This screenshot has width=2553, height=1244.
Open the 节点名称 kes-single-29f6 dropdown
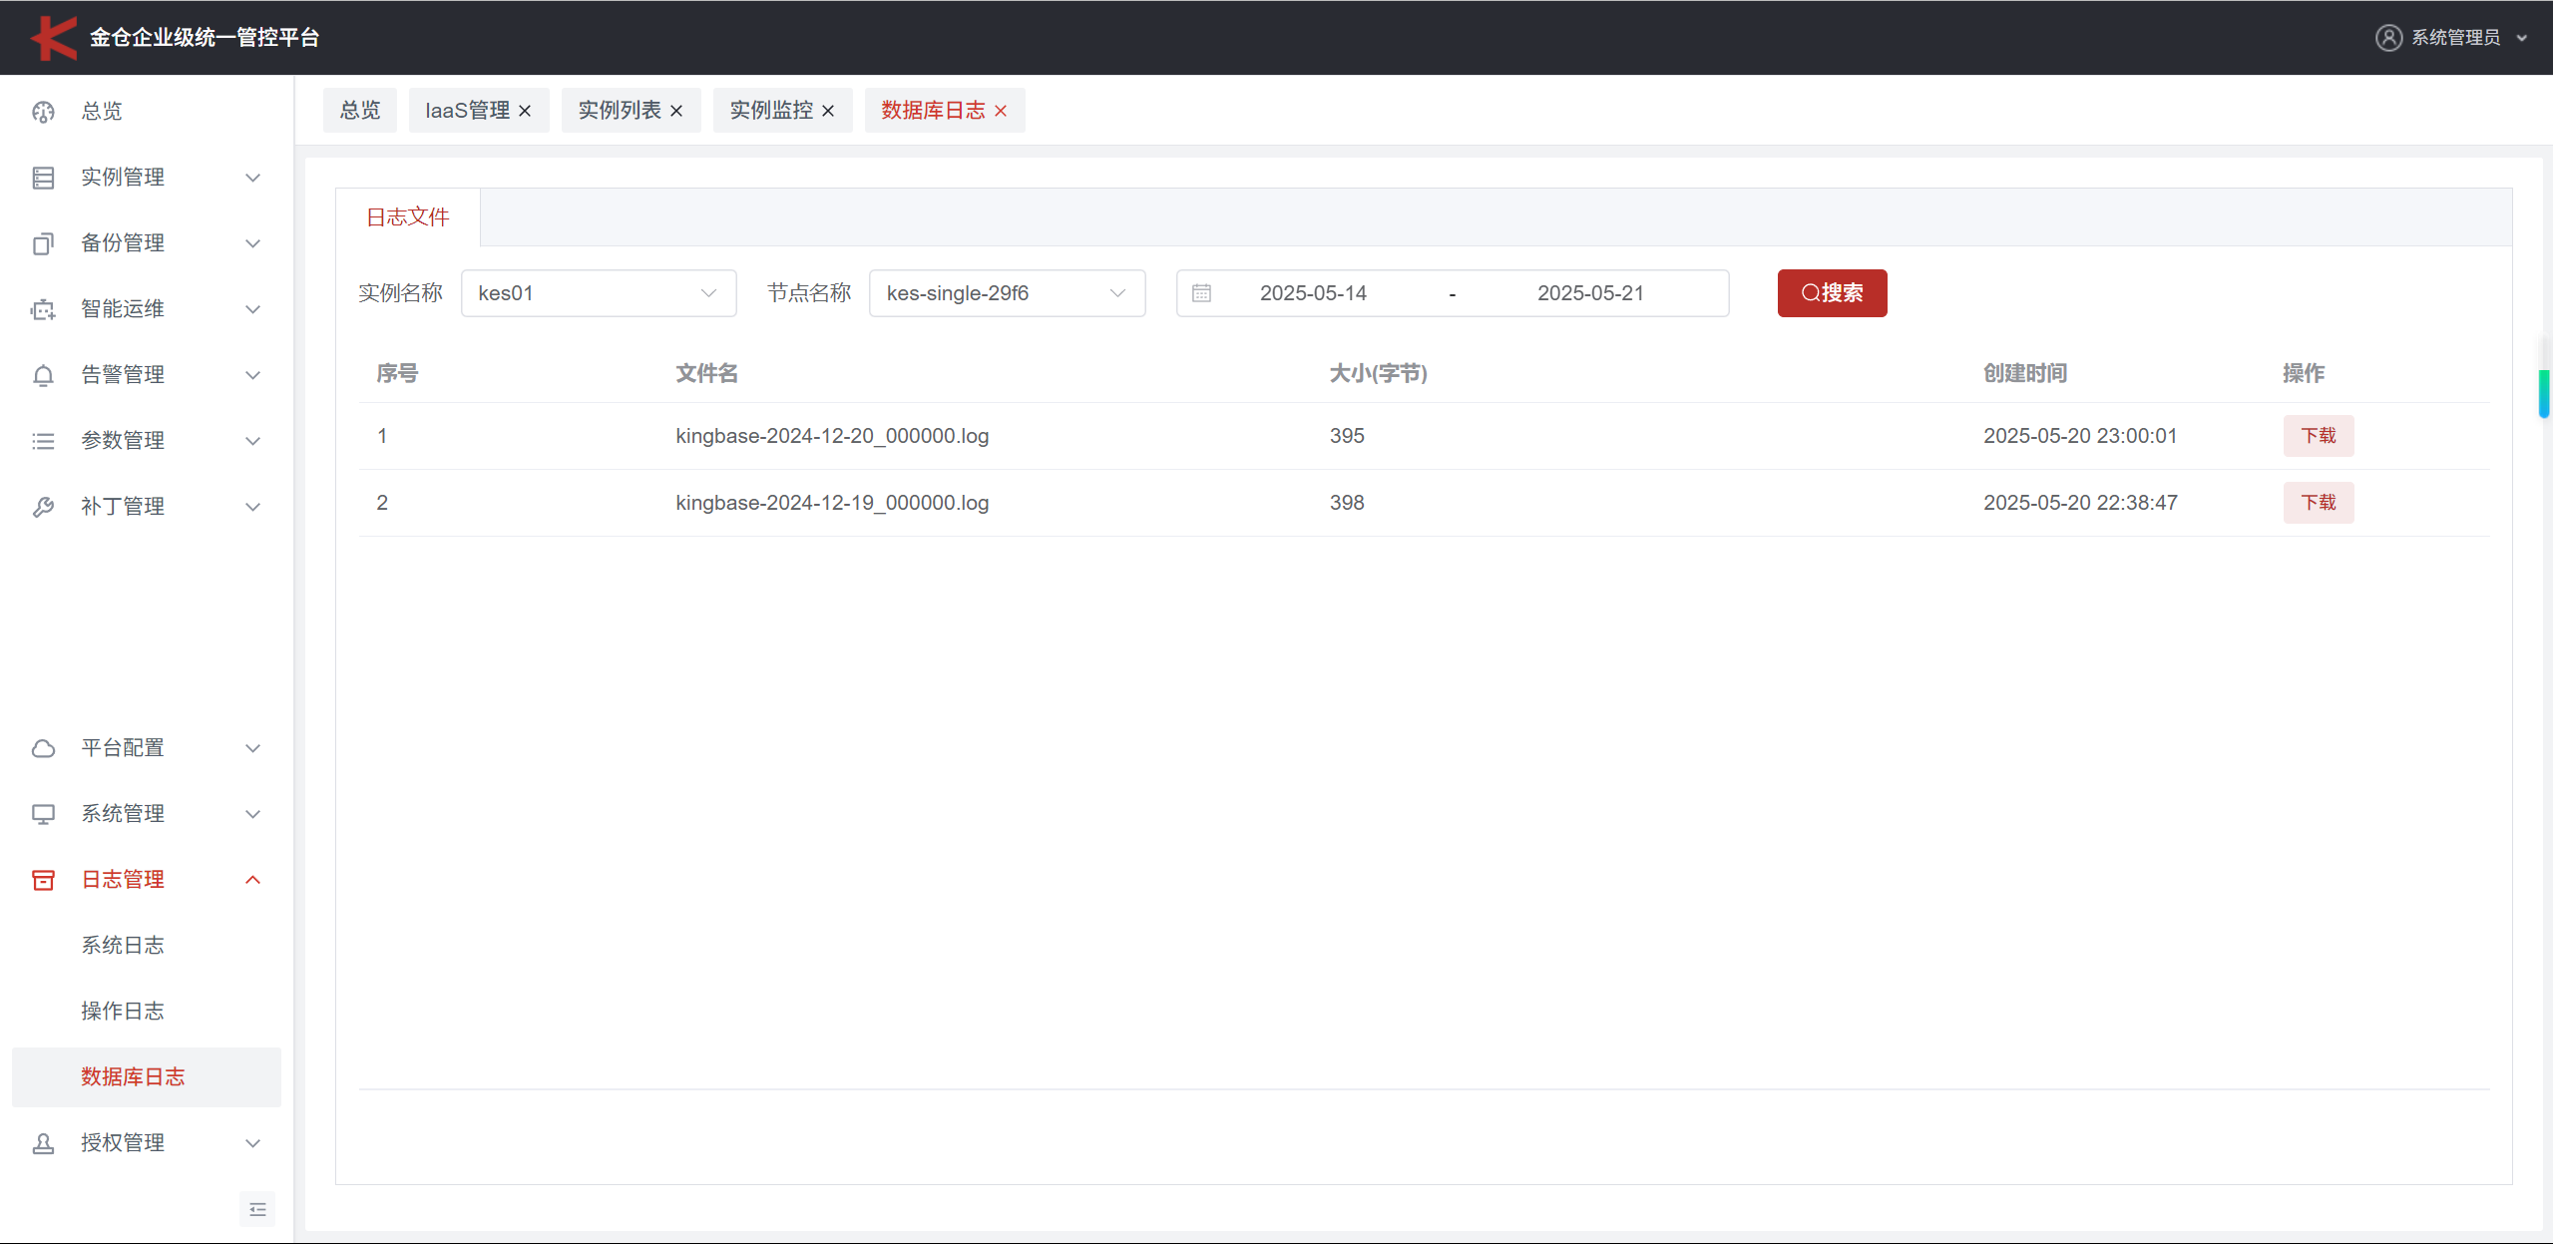coord(1006,293)
